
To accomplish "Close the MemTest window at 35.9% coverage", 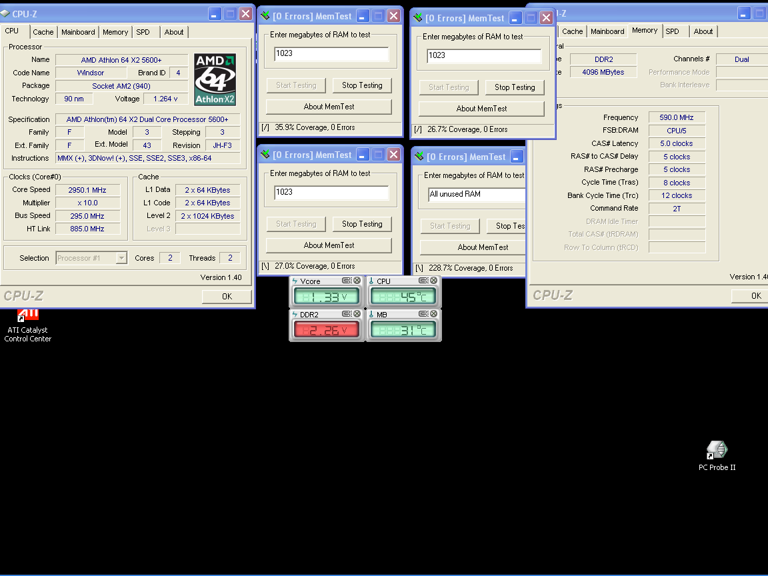I will 393,16.
